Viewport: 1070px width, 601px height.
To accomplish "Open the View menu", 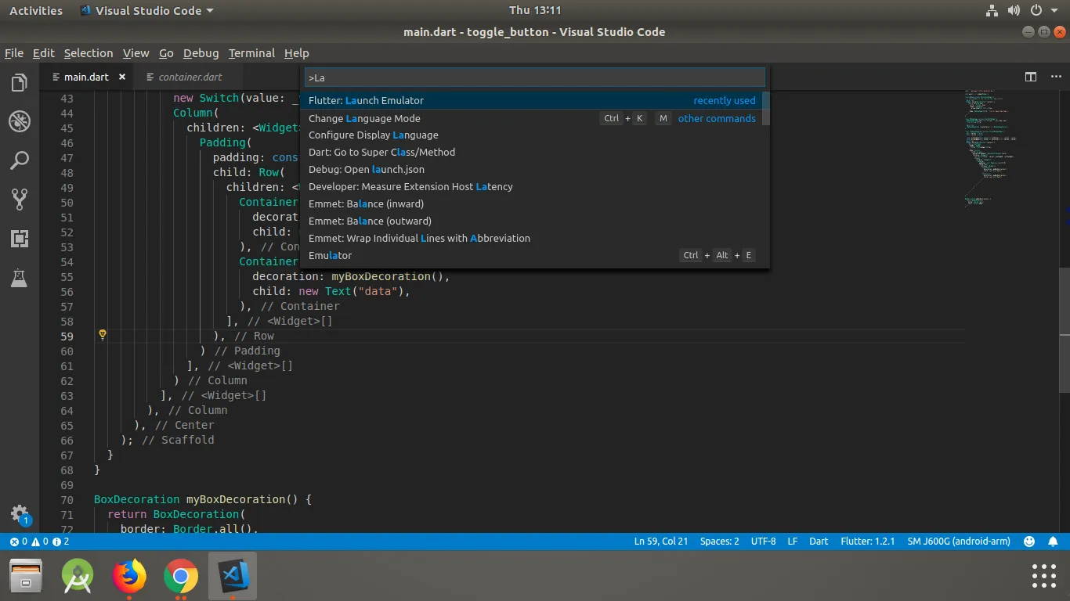I will click(136, 53).
